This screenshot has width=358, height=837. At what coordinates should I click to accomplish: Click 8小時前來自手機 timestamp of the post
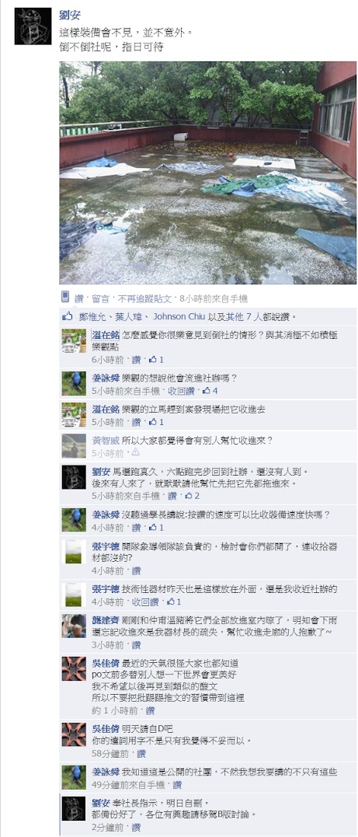point(214,299)
